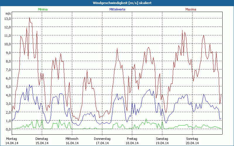Image resolution: width=234 pixels, height=146 pixels.
Task: Click the date 15.04.14
Action: (x=42, y=143)
